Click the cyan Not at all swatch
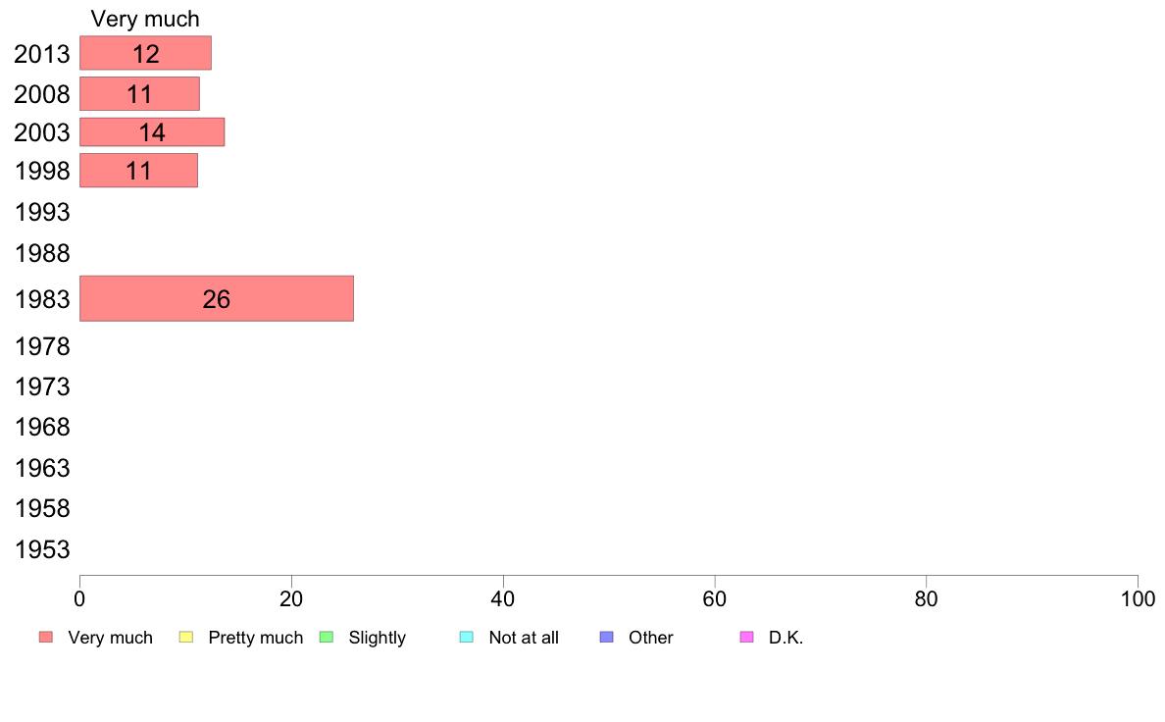The width and height of the screenshot is (1165, 722). click(x=467, y=638)
